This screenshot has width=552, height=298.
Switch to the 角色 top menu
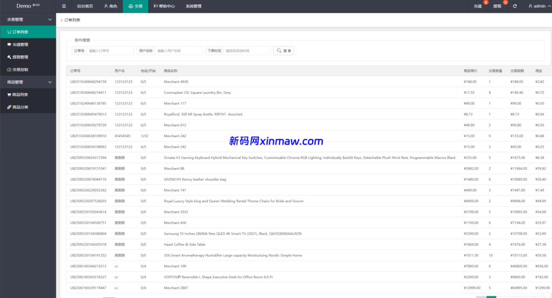tap(110, 6)
